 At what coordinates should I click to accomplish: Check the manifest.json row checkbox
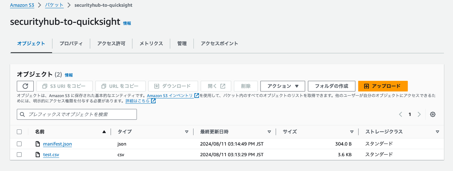(19, 144)
